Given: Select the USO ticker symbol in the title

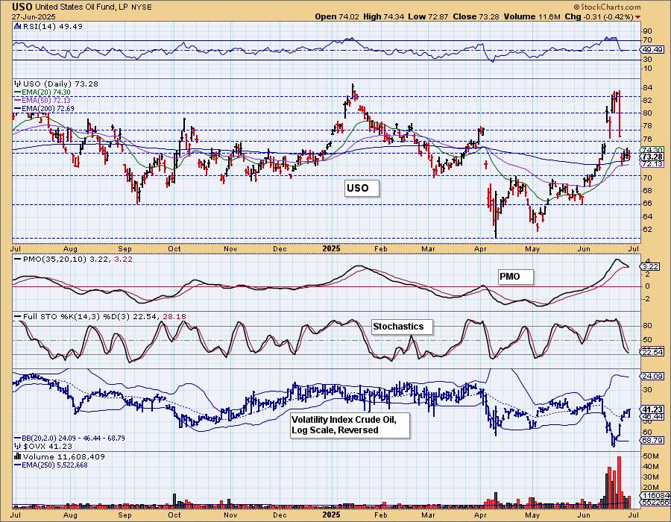Looking at the screenshot, I should (22, 7).
